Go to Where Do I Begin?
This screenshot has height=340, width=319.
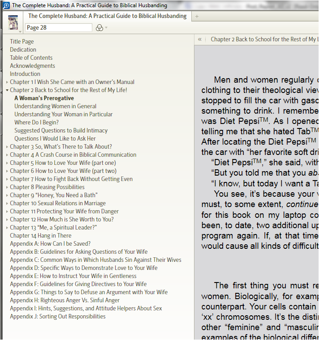click(x=37, y=123)
